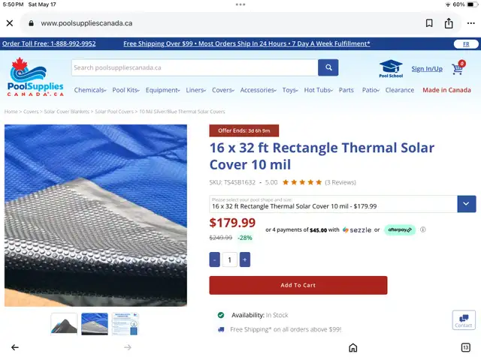Image resolution: width=481 pixels, height=360 pixels.
Task: Click Sign In/Up link
Action: (x=427, y=69)
